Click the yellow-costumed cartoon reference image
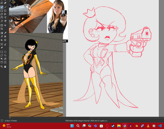The height and width of the screenshot is (129, 164). point(36,75)
